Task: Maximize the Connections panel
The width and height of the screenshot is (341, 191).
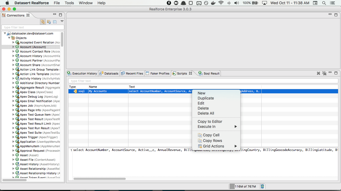Action: coord(60,15)
